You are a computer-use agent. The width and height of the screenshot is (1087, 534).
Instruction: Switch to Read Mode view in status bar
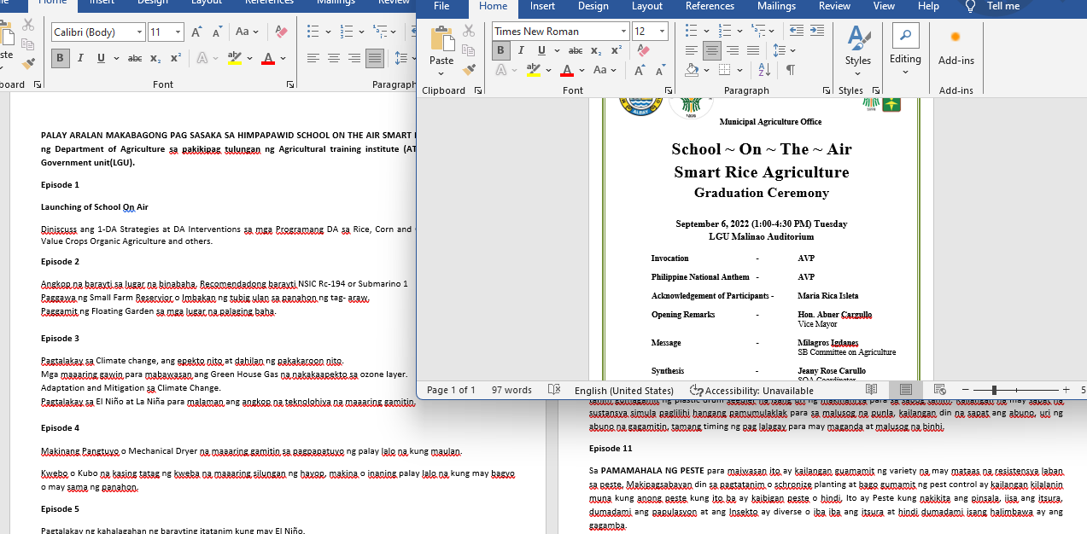(x=871, y=390)
